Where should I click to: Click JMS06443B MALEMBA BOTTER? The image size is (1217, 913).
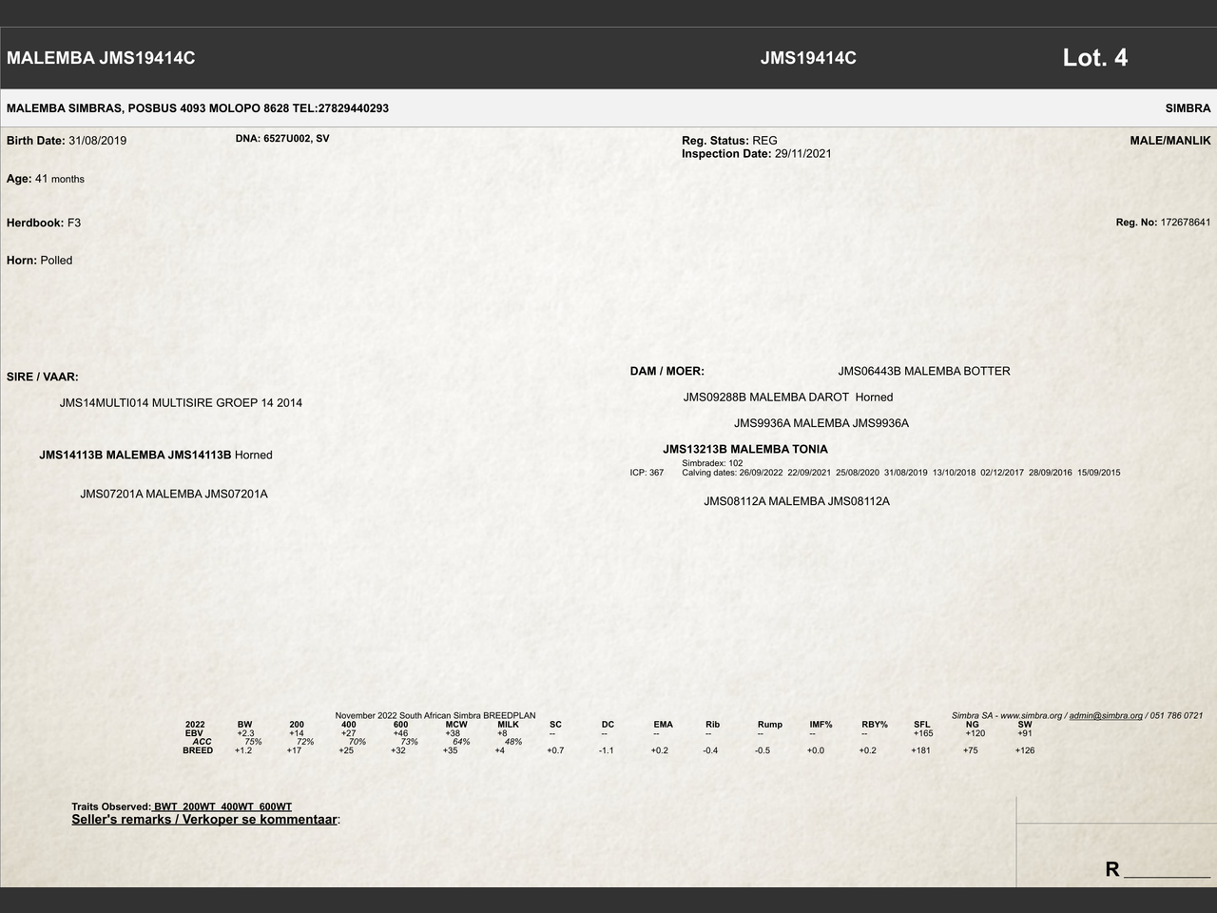924,372
